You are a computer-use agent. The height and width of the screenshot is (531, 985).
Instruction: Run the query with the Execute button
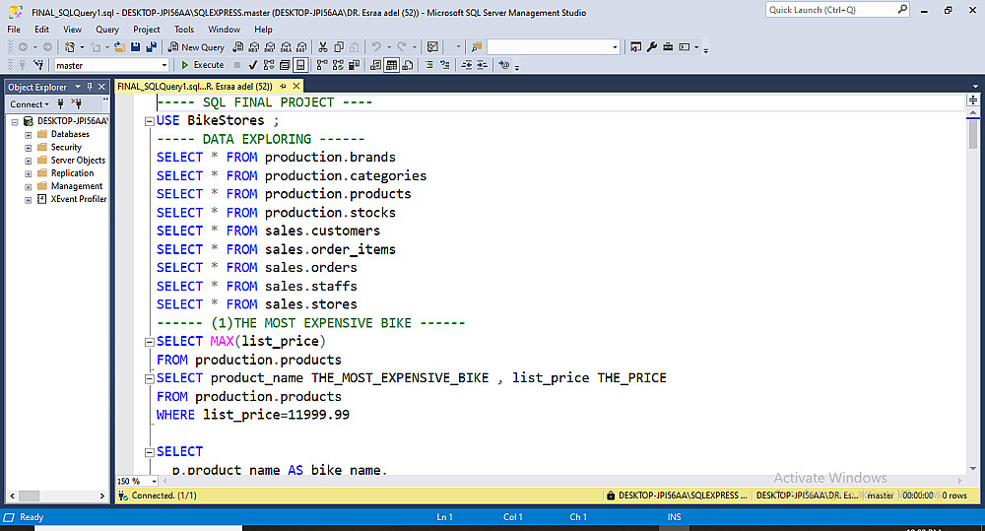(202, 65)
